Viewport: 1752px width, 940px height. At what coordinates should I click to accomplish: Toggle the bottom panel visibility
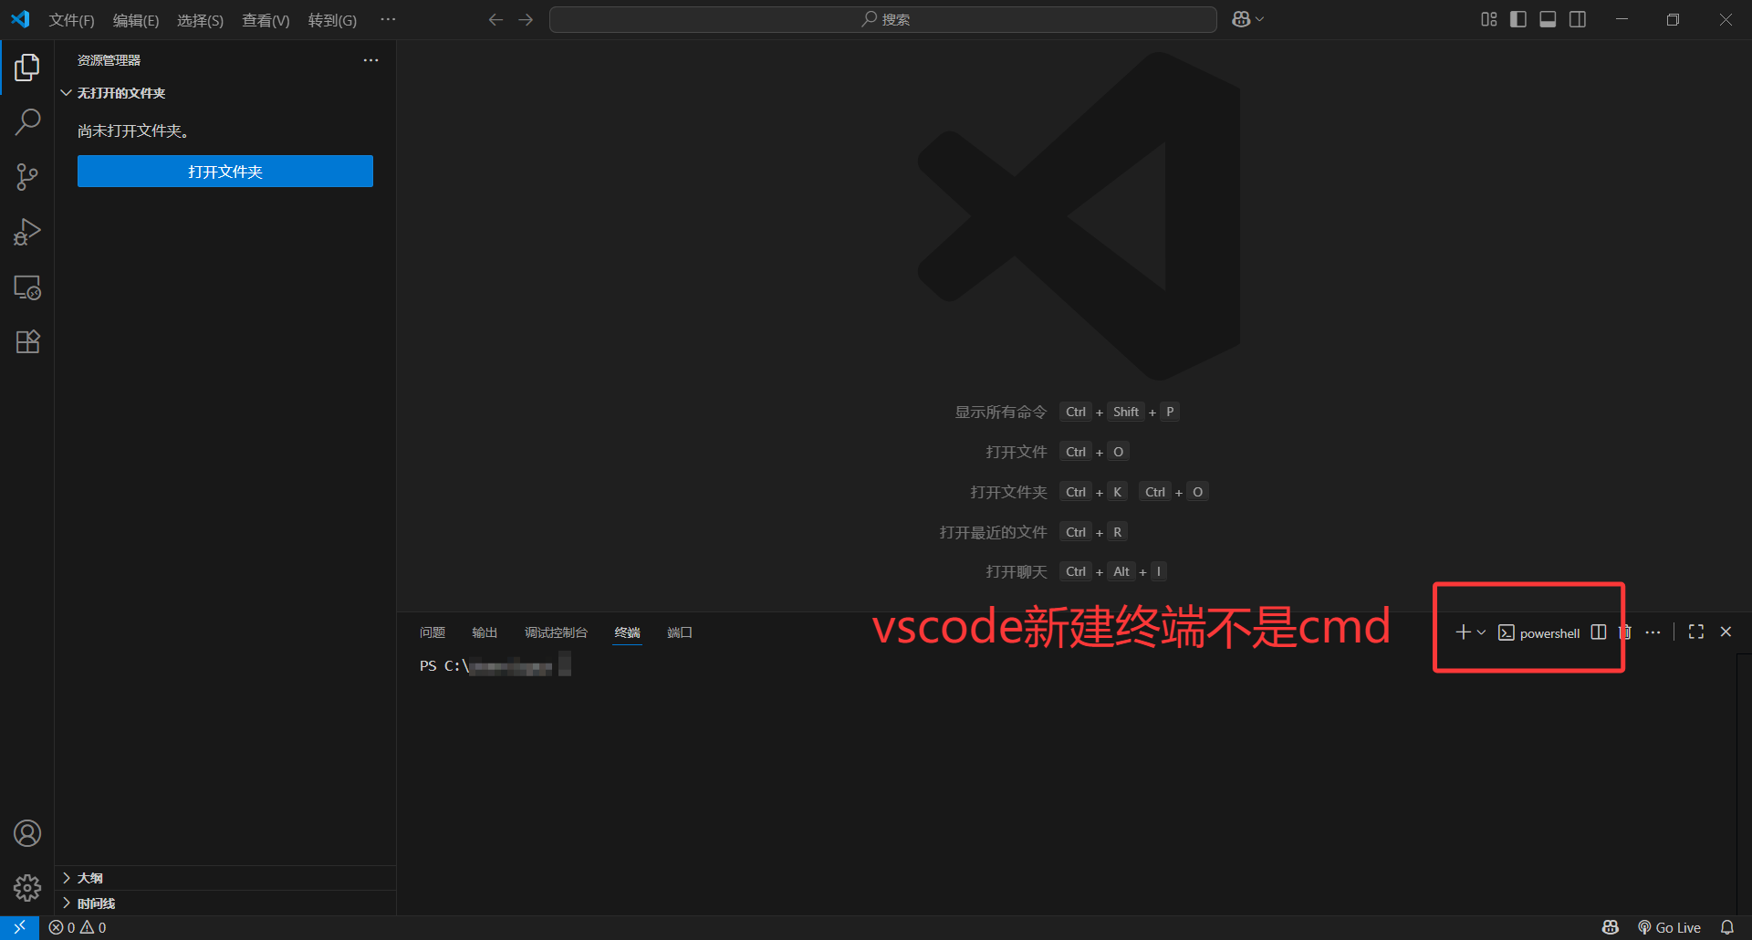pos(1548,19)
